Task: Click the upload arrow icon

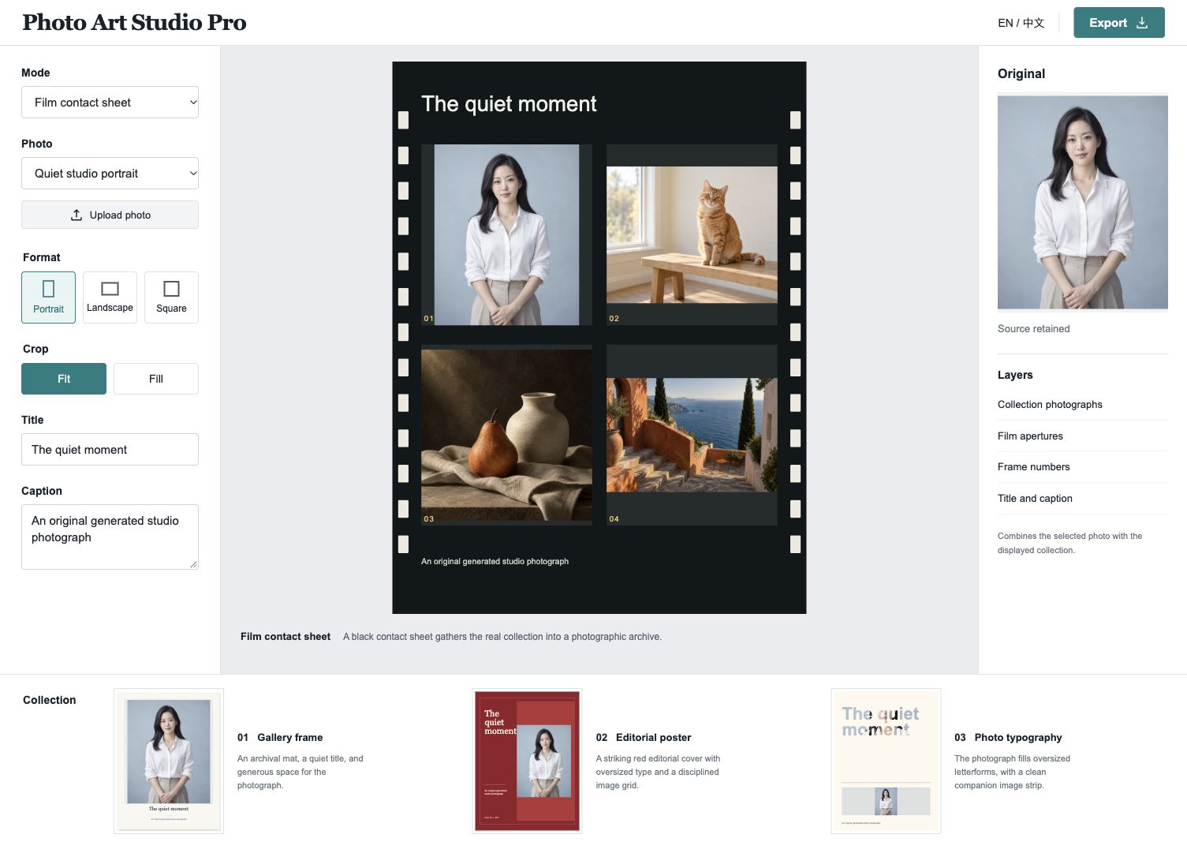Action: coord(77,215)
